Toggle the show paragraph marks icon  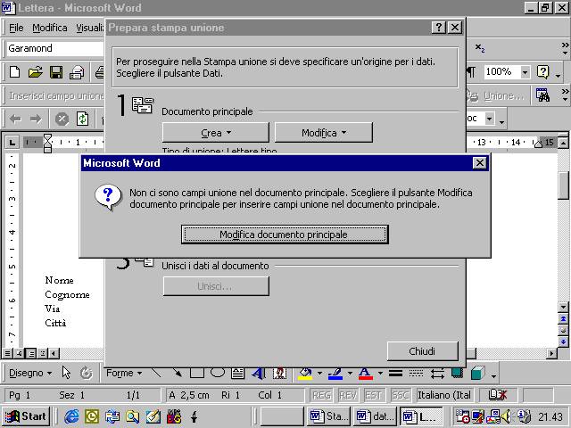(x=471, y=71)
